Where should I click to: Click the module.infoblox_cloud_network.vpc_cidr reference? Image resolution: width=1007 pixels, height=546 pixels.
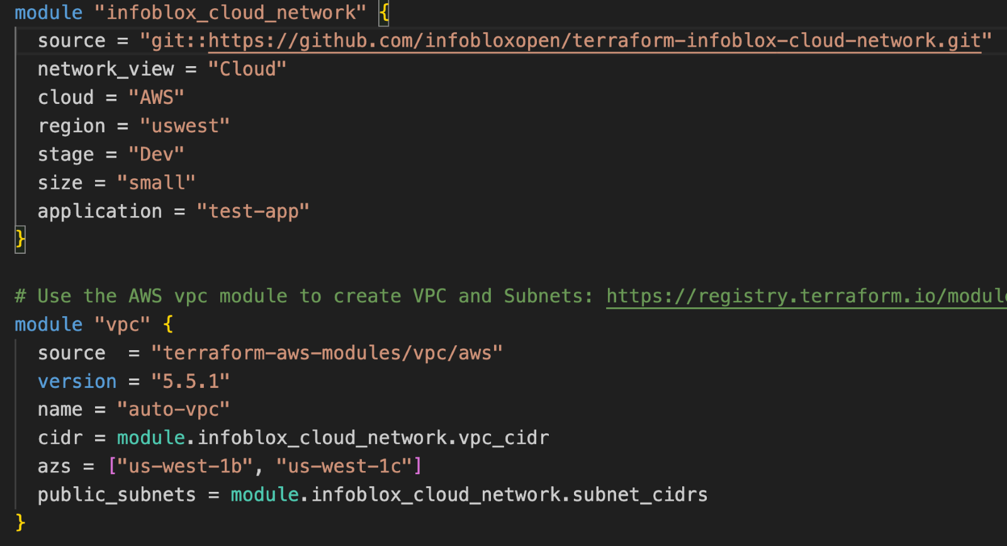333,438
